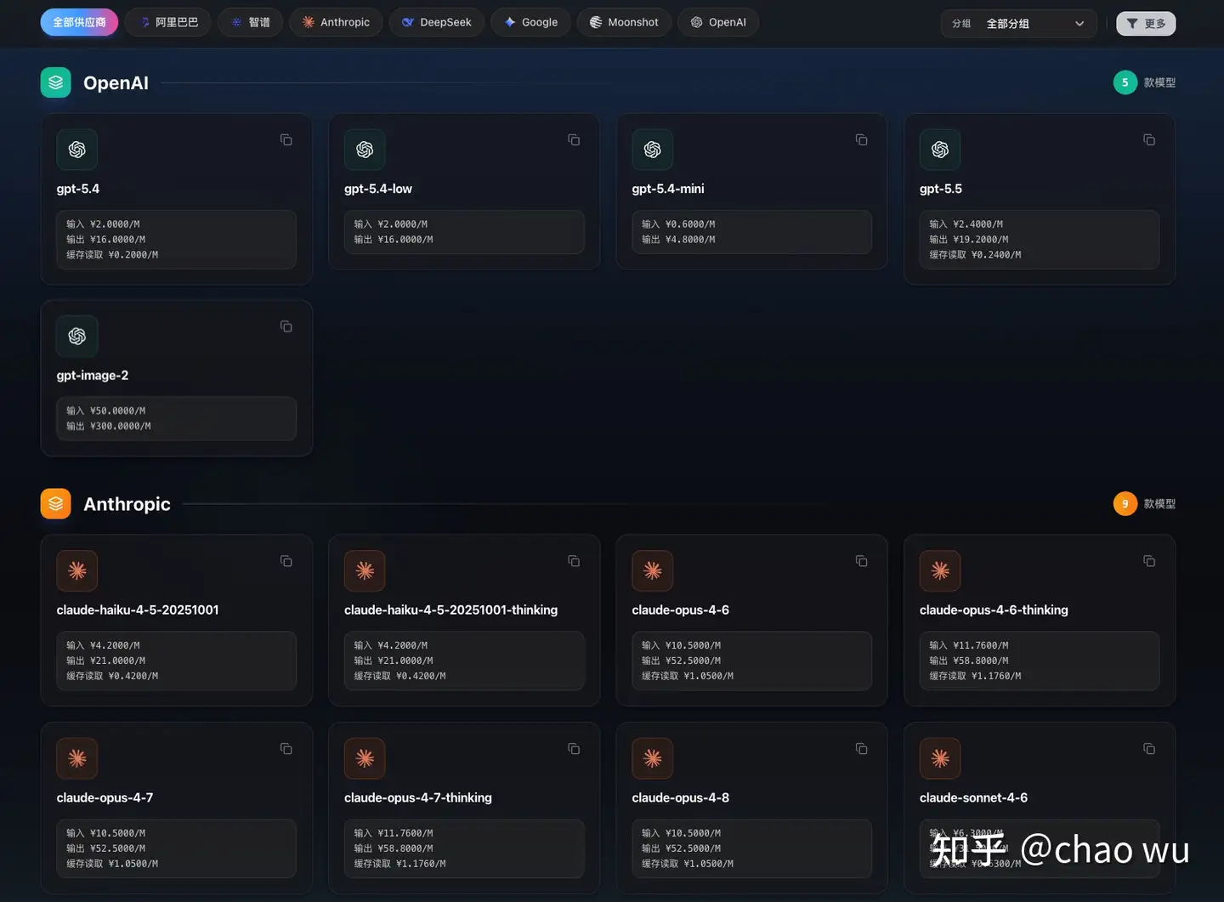Click the gpt-5.5 model name

[x=941, y=189]
